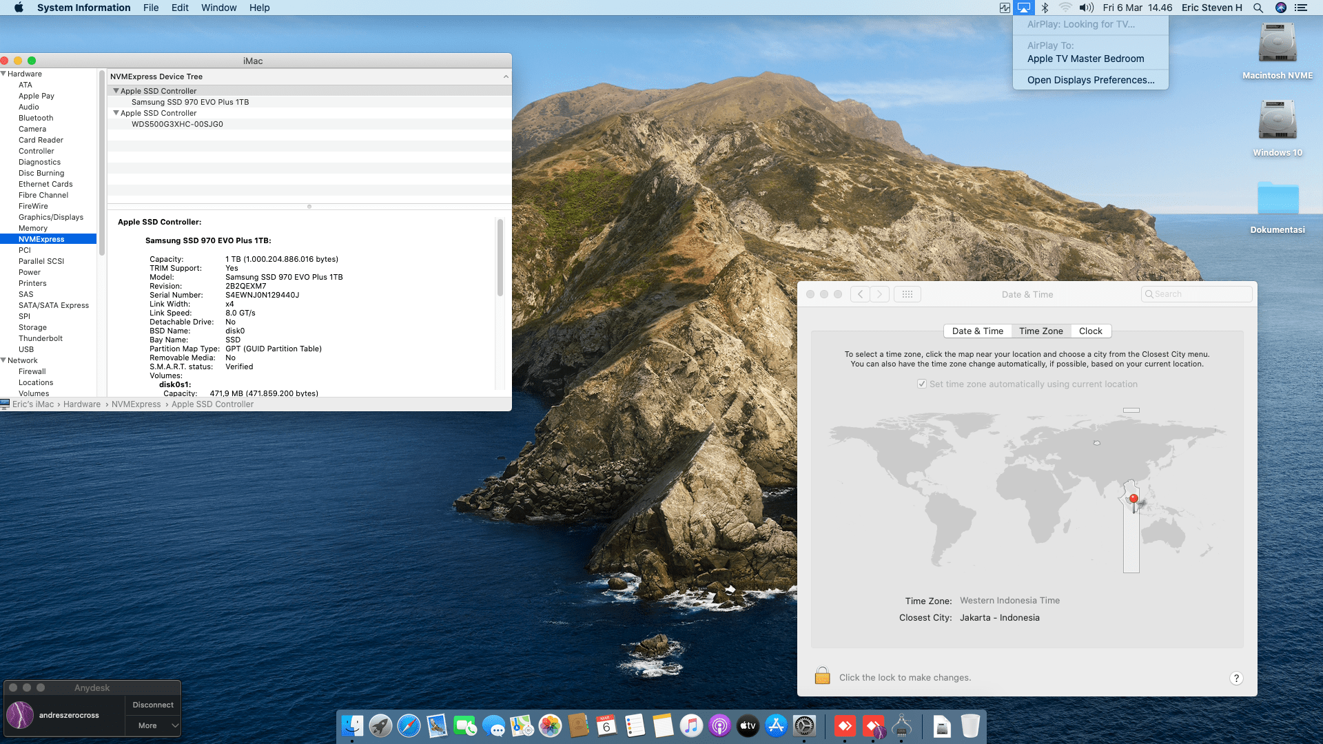Collapse the Hardware section in sidebar
Viewport: 1323px width, 744px height.
pos(4,74)
